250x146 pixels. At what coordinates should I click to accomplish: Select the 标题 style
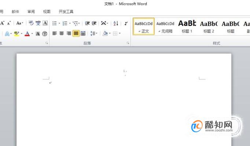231,26
